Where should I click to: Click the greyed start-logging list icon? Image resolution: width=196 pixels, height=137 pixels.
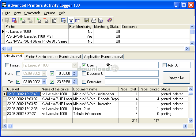tap(7, 20)
